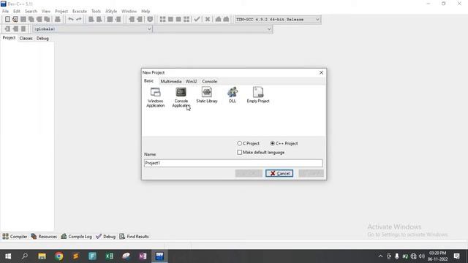This screenshot has width=468, height=263.
Task: Open the Compiler bottom panel tab
Action: click(x=15, y=237)
